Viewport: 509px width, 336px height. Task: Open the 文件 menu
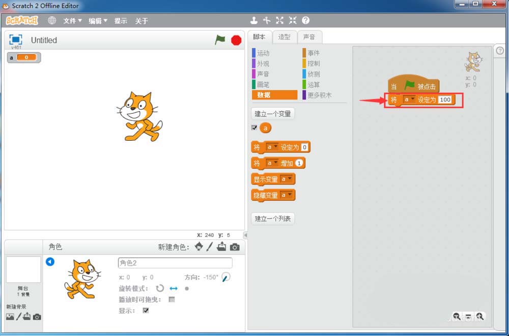72,21
